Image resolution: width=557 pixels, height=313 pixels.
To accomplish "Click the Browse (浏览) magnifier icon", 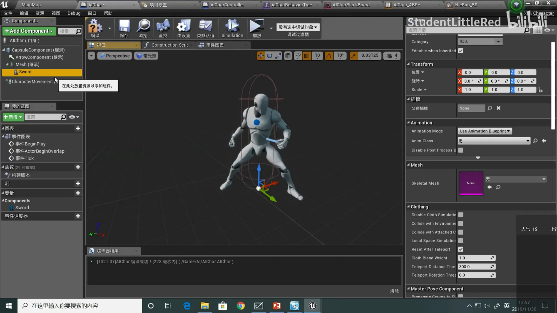I will tap(143, 28).
